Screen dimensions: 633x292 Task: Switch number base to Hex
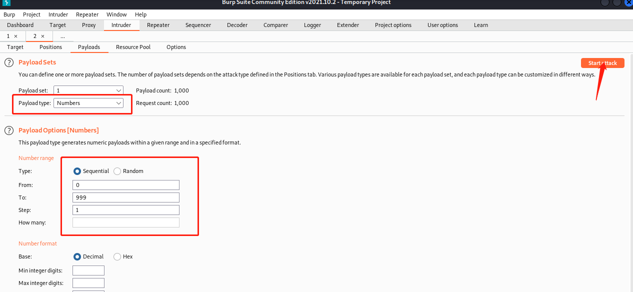click(117, 256)
